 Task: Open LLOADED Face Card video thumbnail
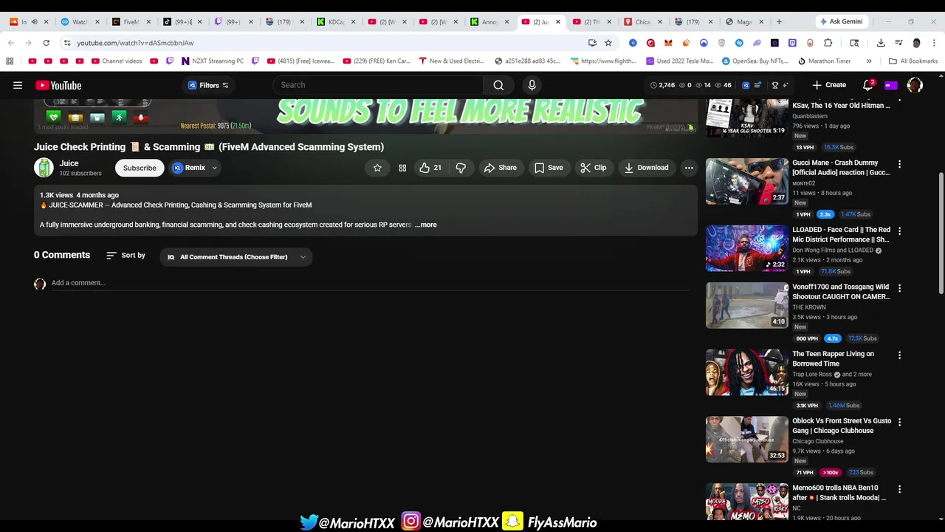746,248
